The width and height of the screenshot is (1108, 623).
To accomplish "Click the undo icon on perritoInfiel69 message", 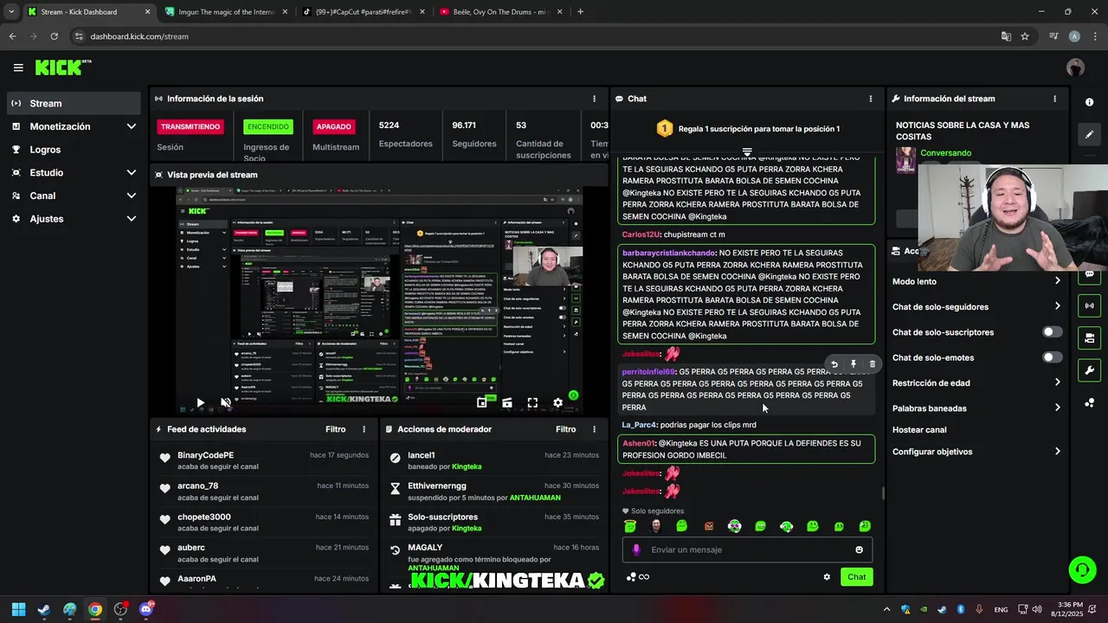I will pos(834,364).
